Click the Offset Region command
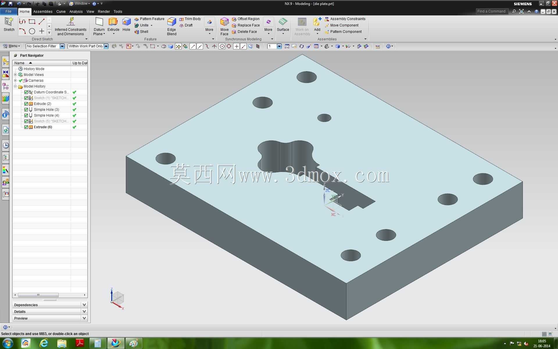Viewport: 558px width, 349px height. click(246, 19)
